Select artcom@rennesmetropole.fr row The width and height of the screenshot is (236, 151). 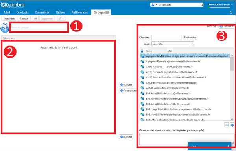click(185, 83)
